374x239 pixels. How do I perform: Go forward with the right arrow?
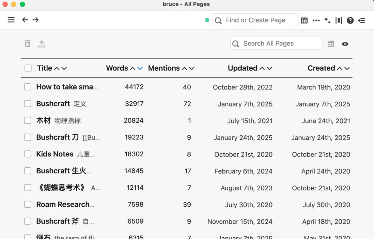point(36,20)
